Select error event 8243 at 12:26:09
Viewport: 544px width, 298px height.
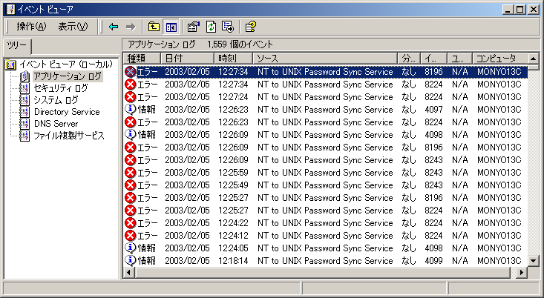click(x=325, y=159)
